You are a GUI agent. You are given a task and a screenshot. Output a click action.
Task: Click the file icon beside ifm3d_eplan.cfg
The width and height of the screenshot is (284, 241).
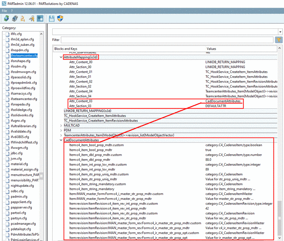tap(8, 39)
